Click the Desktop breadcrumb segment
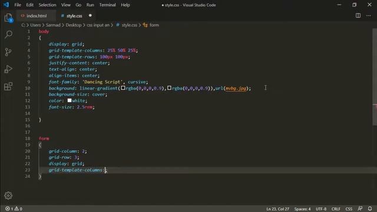Image resolution: width=377 pixels, height=212 pixels. click(74, 25)
